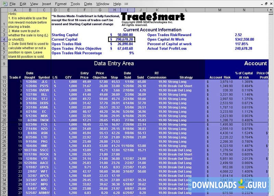Click the Risk/Reward value 2.52
Image resolution: width=274 pixels, height=196 pixels.
click(238, 35)
